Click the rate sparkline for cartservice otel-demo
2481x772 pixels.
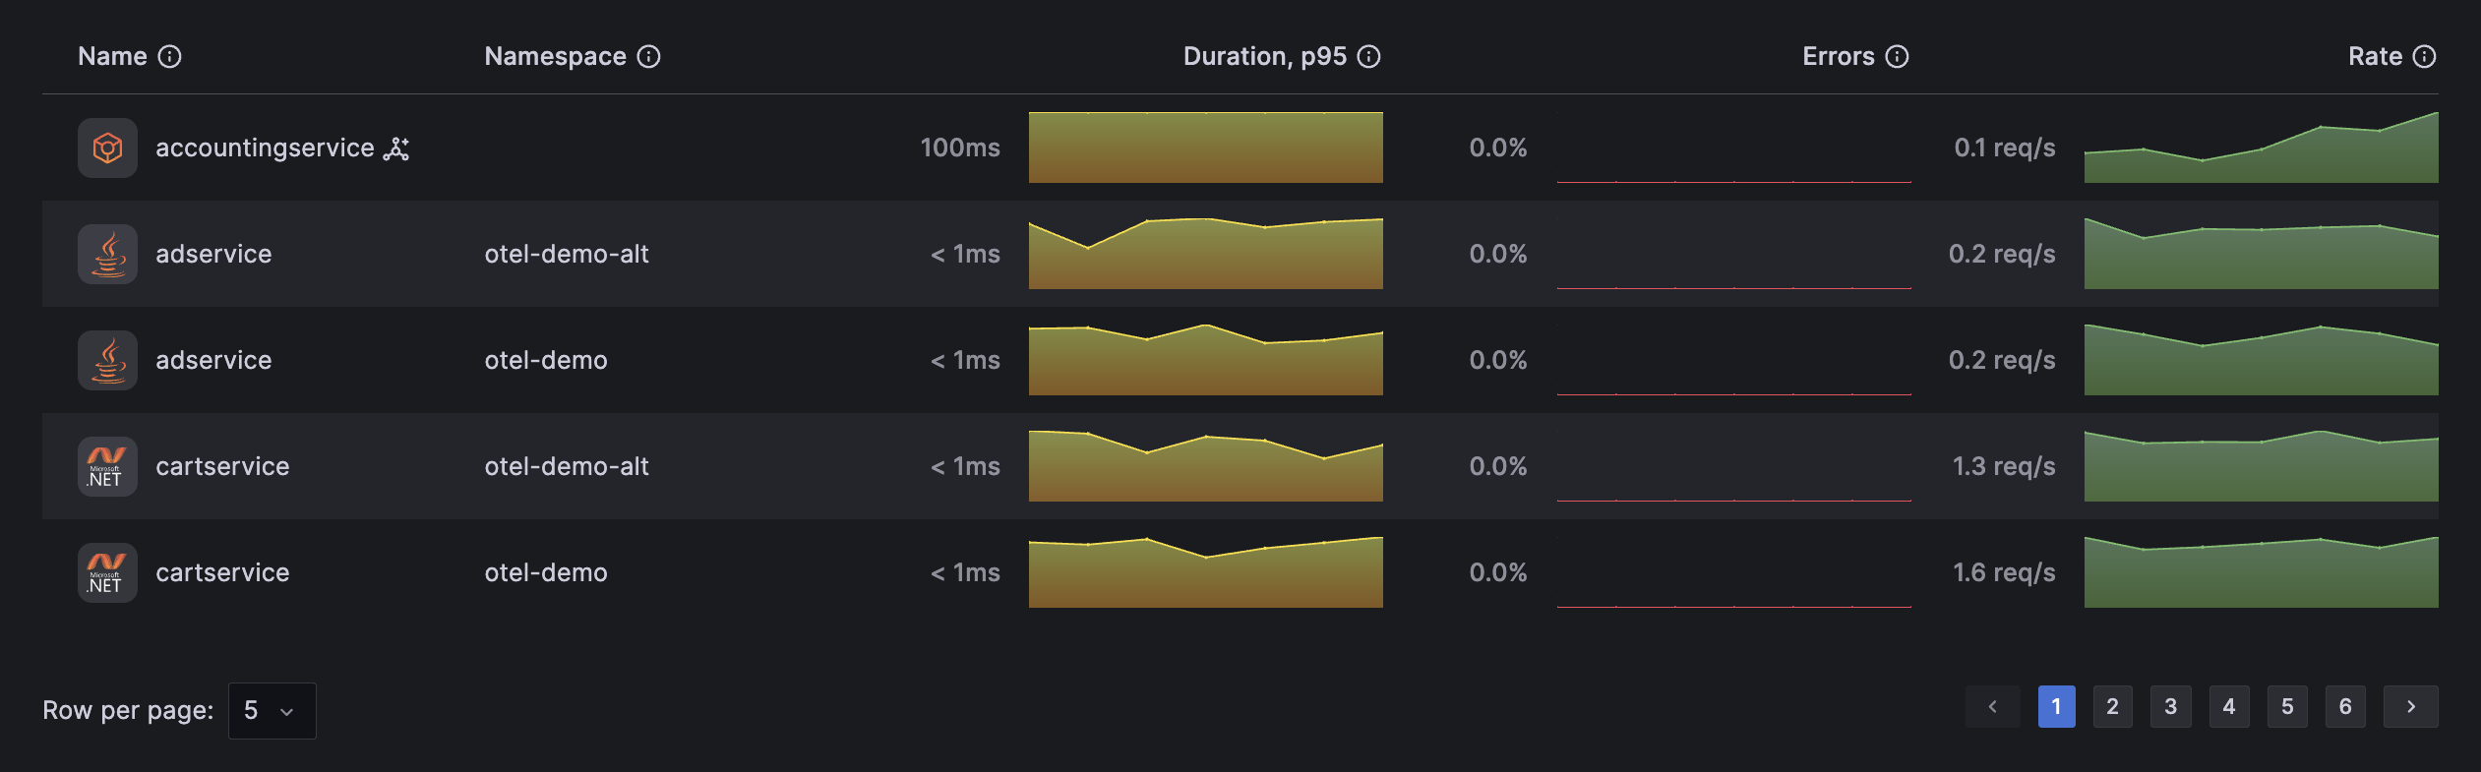(x=2261, y=573)
